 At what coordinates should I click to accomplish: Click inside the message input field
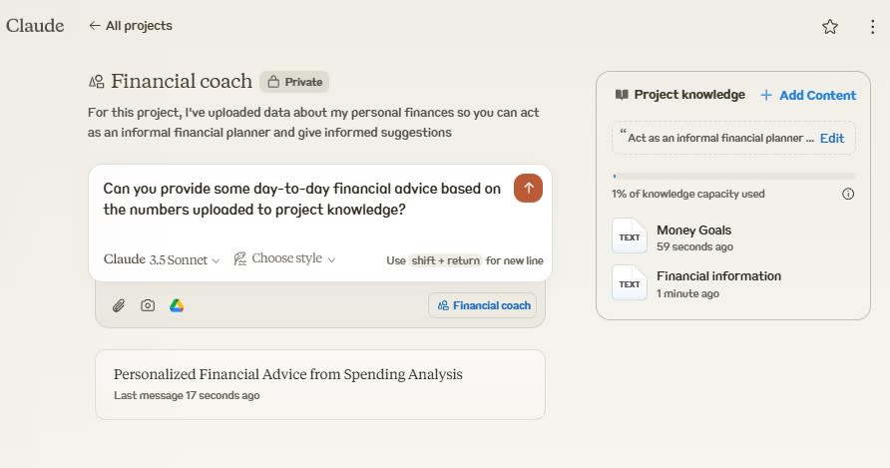point(299,200)
